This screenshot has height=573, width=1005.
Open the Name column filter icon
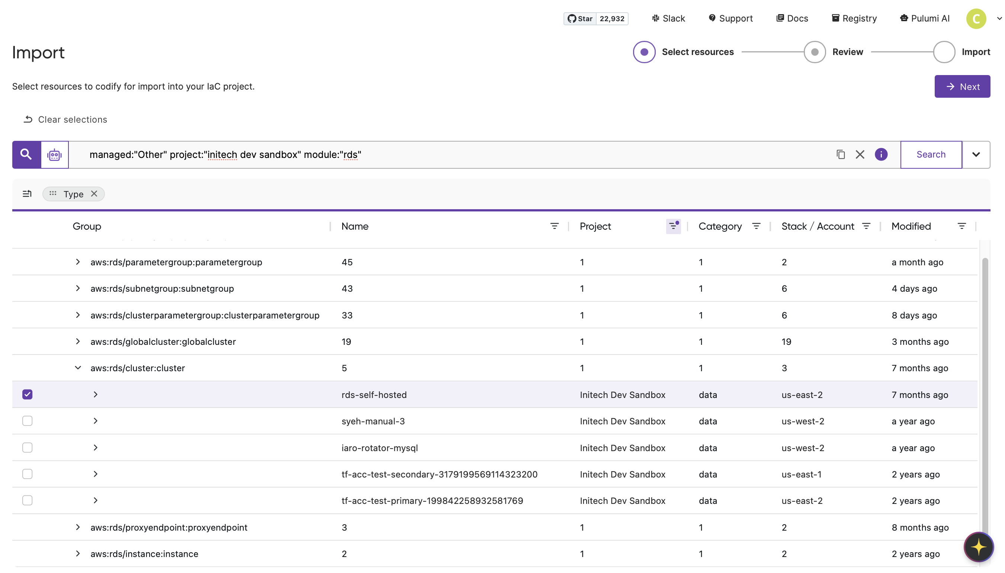point(554,226)
